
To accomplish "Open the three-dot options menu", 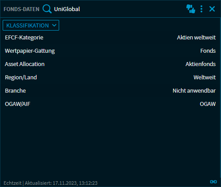I will [201, 9].
